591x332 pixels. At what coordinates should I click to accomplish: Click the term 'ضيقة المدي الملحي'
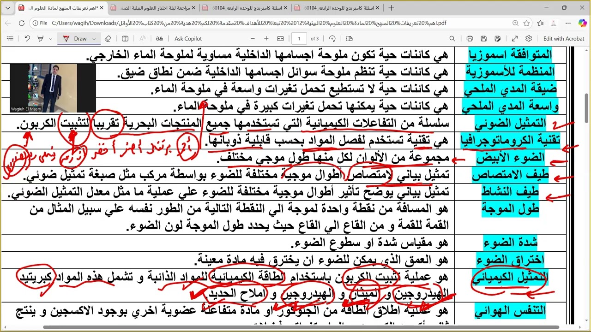pos(510,89)
